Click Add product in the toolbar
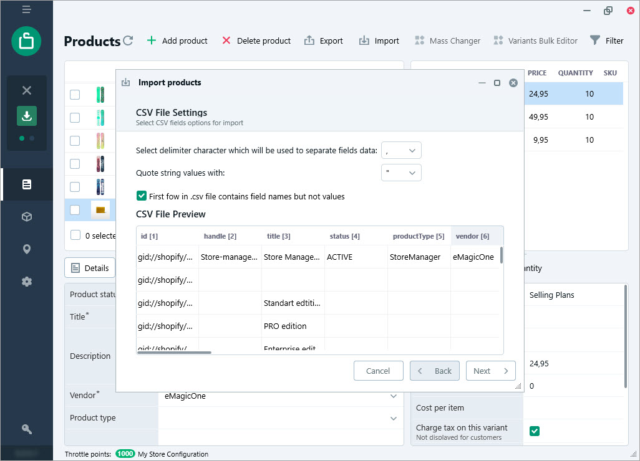This screenshot has width=640, height=461. click(177, 40)
